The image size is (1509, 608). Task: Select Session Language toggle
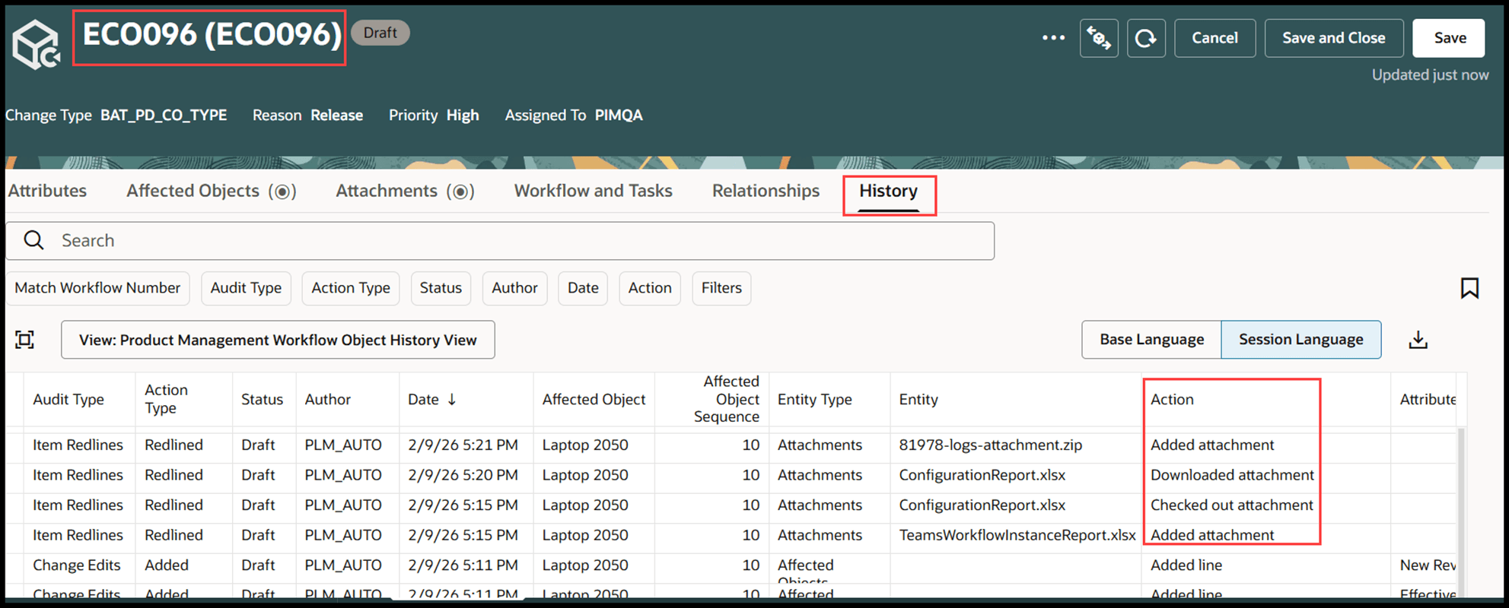[1300, 340]
